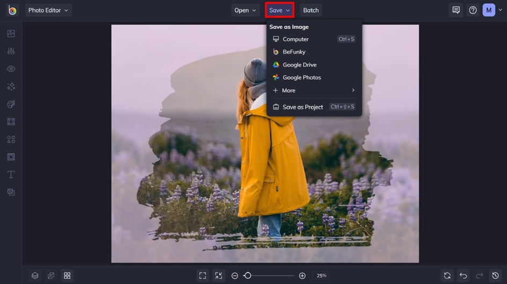Select the Artsy palette icon

pyautogui.click(x=11, y=104)
